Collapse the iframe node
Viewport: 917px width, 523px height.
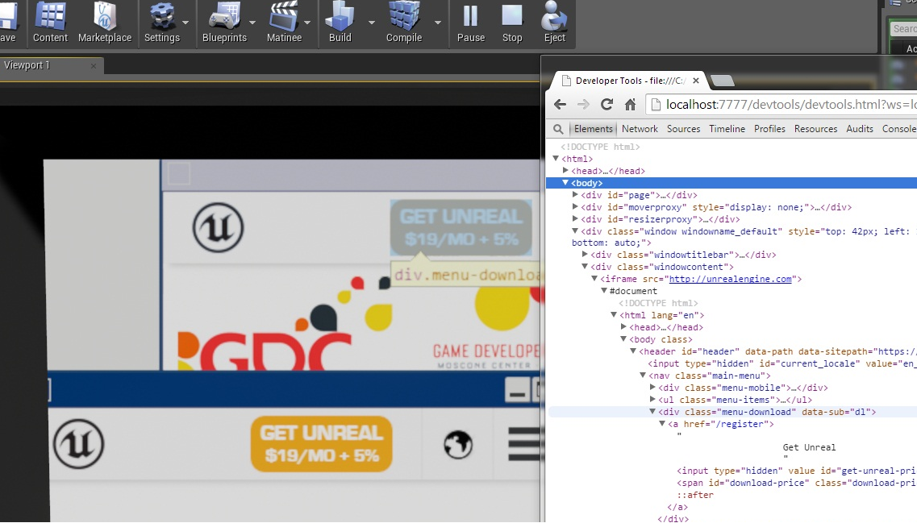click(594, 279)
